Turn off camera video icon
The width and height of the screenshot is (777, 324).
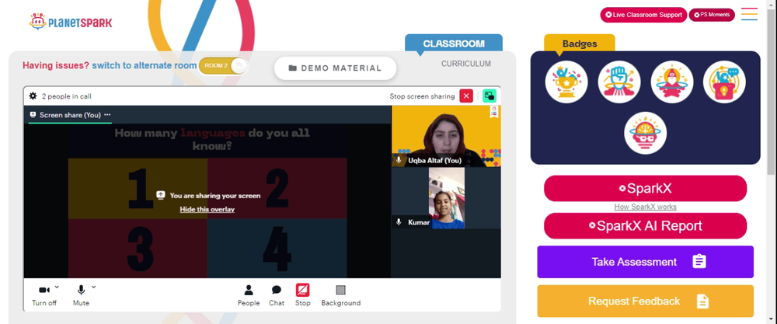(x=44, y=290)
